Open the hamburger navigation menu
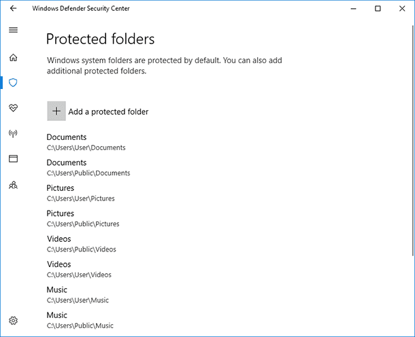The width and height of the screenshot is (415, 337). click(13, 30)
